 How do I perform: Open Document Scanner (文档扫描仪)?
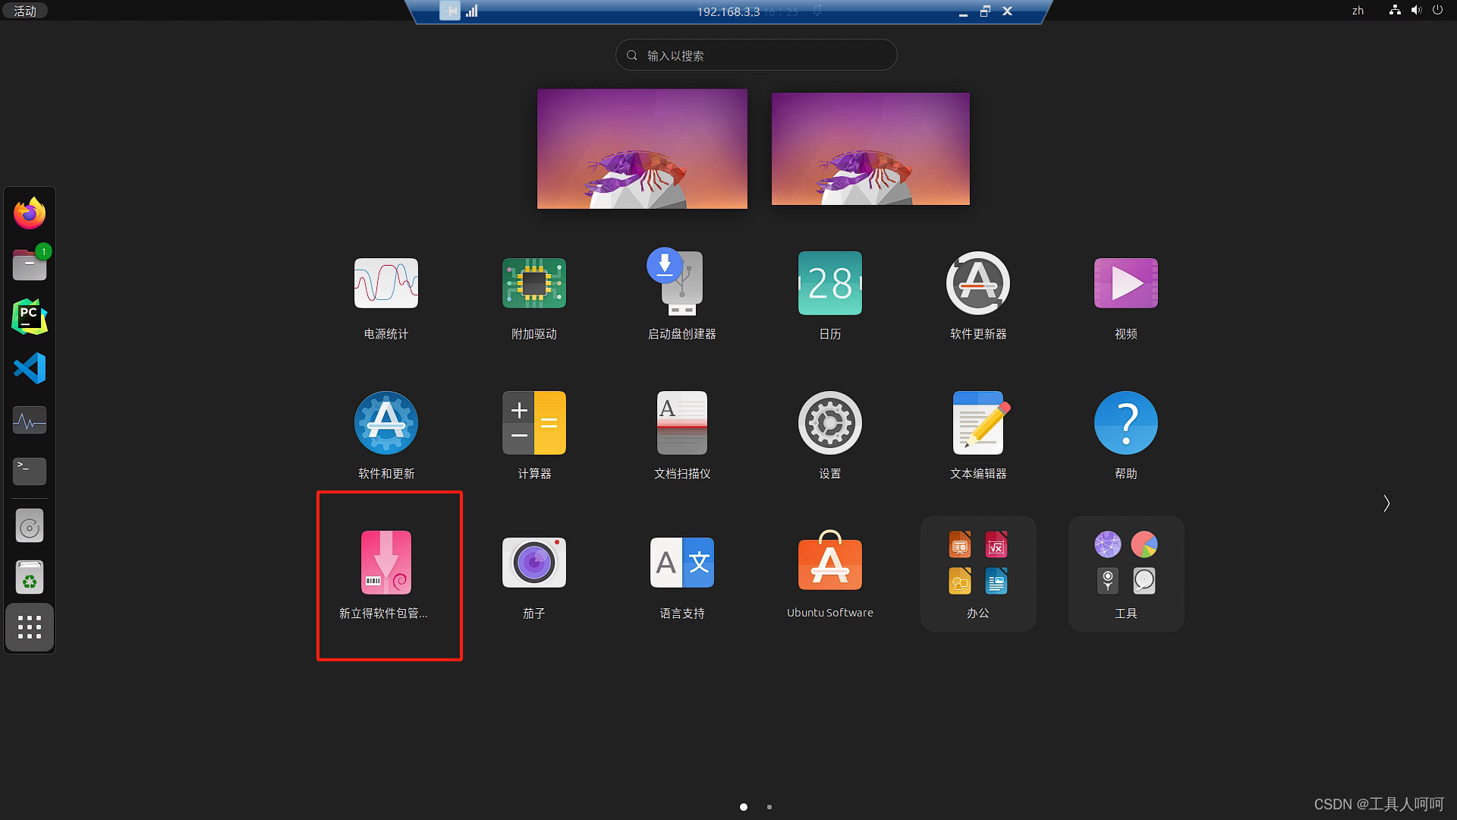click(681, 423)
